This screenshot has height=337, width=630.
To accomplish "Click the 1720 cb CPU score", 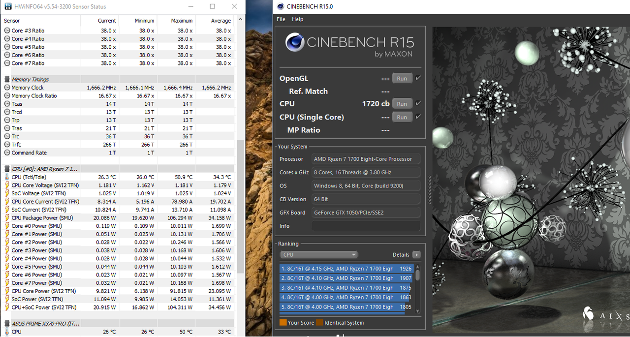I will point(376,104).
